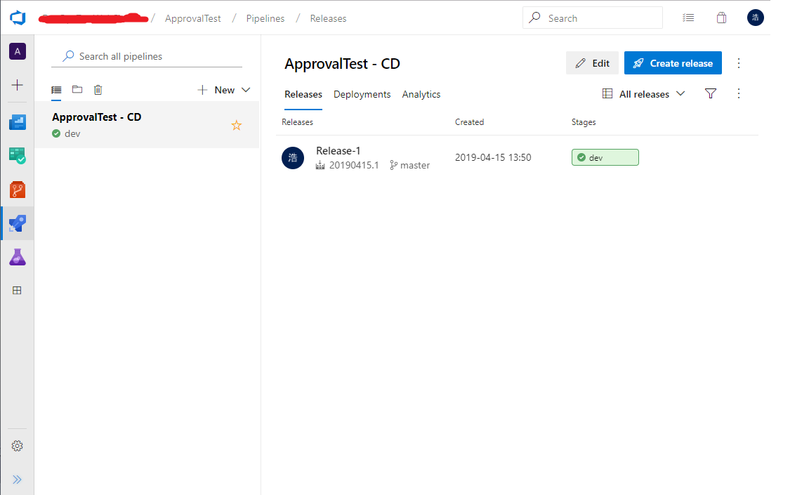Open the ApprovalTest project avatar icon
Image resolution: width=809 pixels, height=495 pixels.
[18, 51]
